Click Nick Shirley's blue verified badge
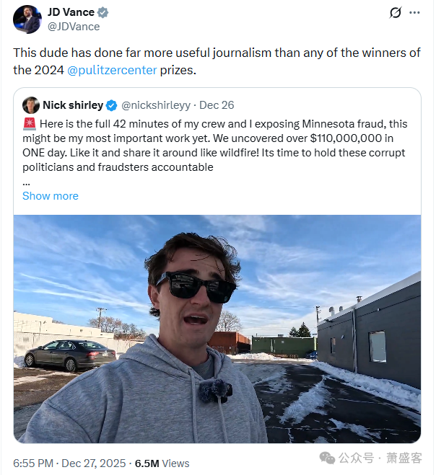The width and height of the screenshot is (436, 475). pos(111,105)
